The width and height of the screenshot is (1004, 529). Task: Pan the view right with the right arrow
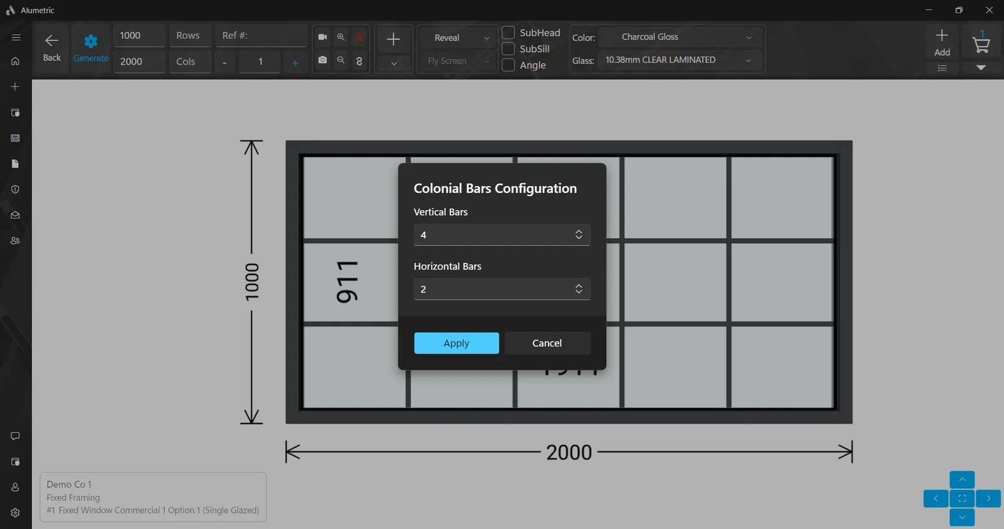pyautogui.click(x=988, y=498)
